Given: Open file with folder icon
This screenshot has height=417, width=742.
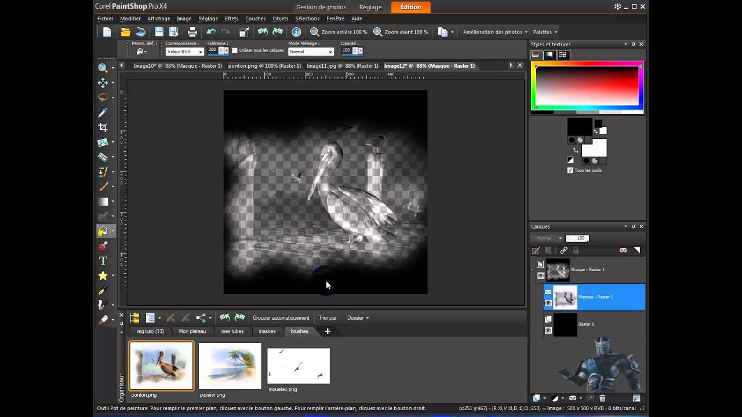Looking at the screenshot, I should 125,32.
